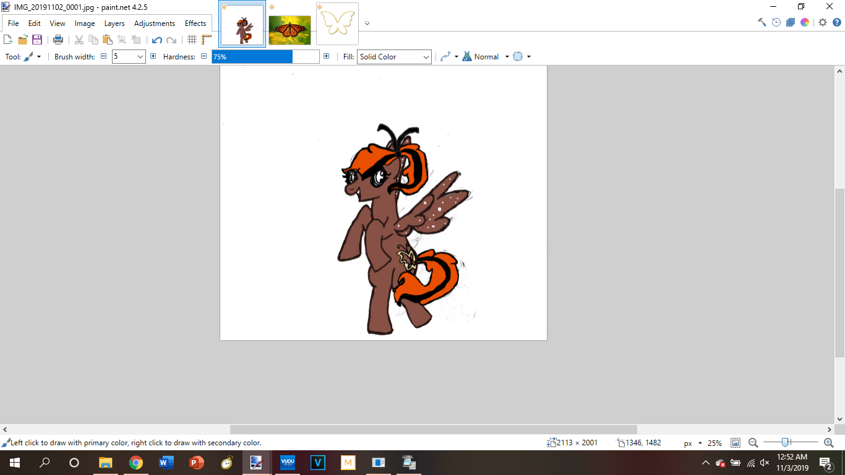Decrease brush width with minus button

click(x=103, y=56)
